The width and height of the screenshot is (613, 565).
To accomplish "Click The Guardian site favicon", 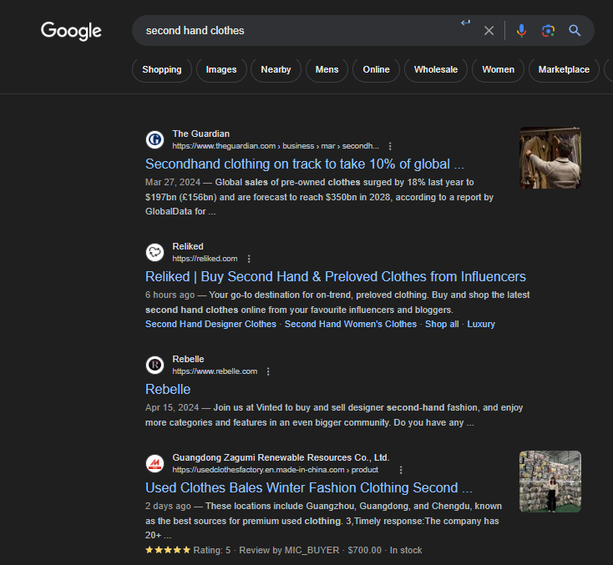I will [155, 139].
